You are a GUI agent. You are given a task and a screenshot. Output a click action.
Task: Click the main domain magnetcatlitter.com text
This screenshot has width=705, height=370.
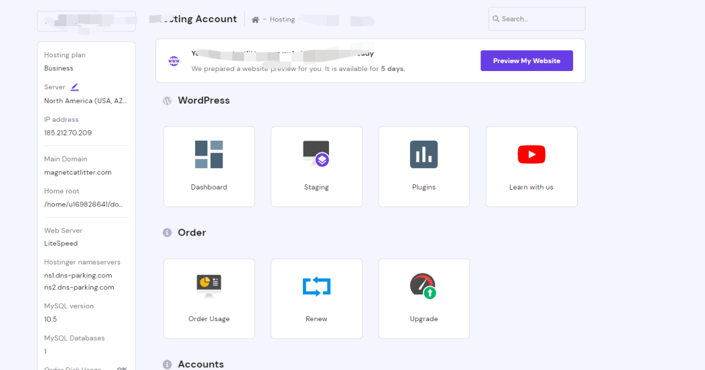pos(78,173)
